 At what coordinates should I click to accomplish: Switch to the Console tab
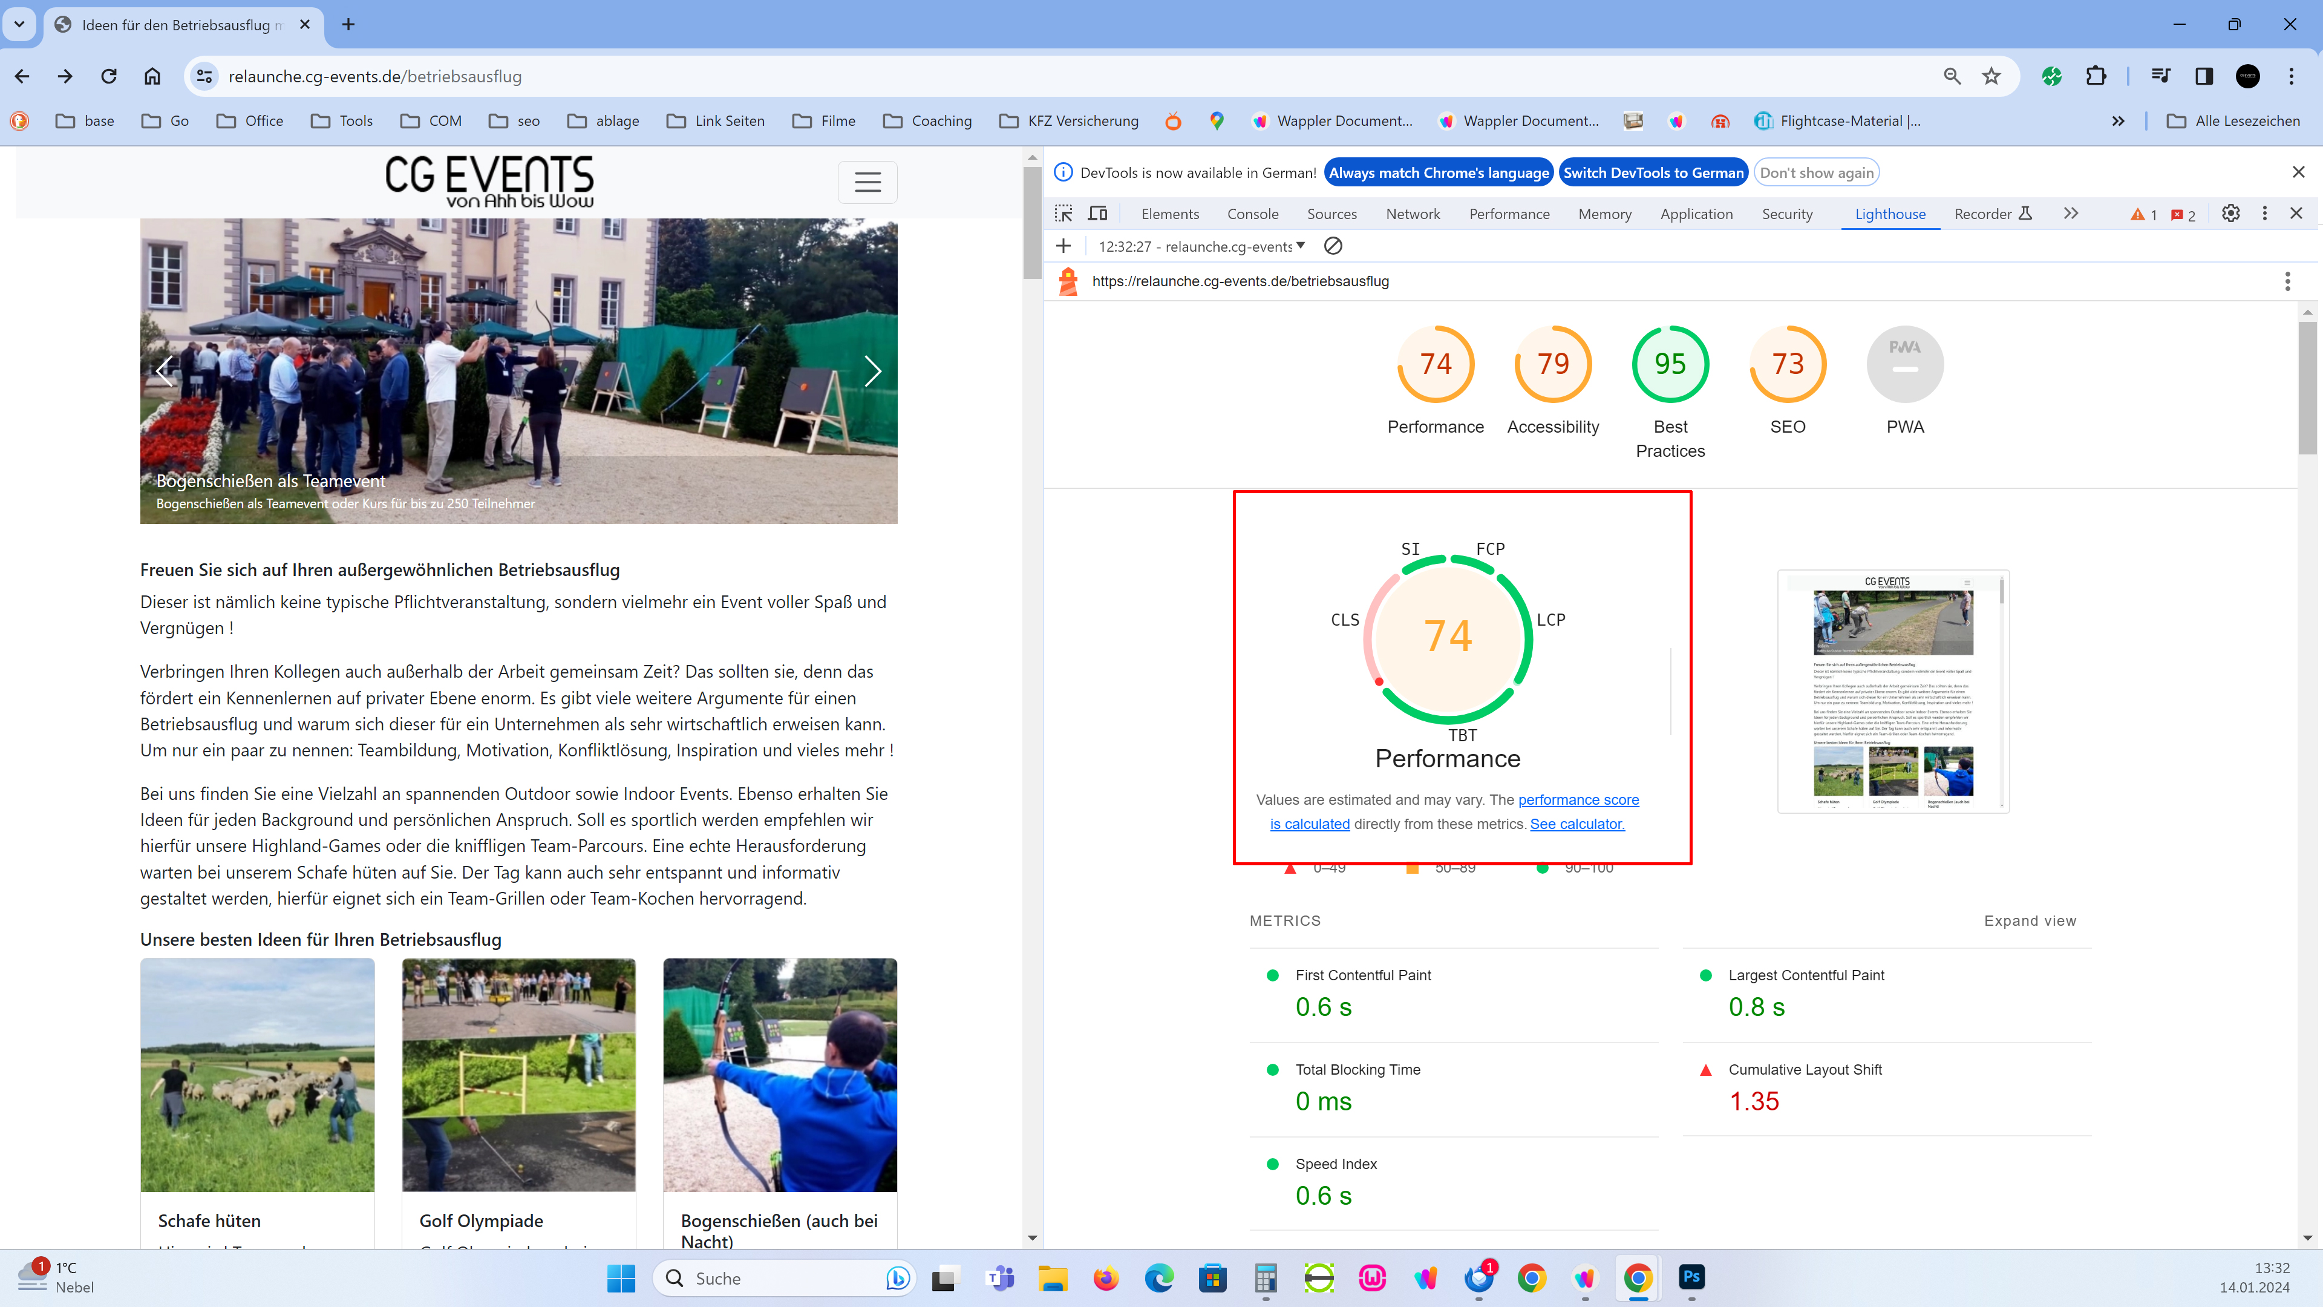click(x=1253, y=215)
